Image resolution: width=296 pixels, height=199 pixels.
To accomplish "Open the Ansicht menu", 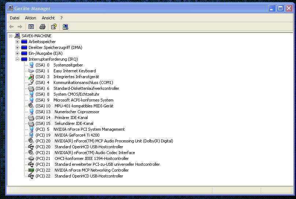I will (48, 18).
